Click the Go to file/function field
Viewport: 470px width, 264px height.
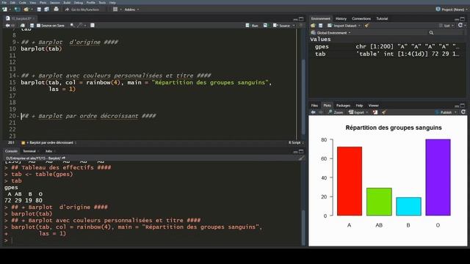(x=85, y=10)
